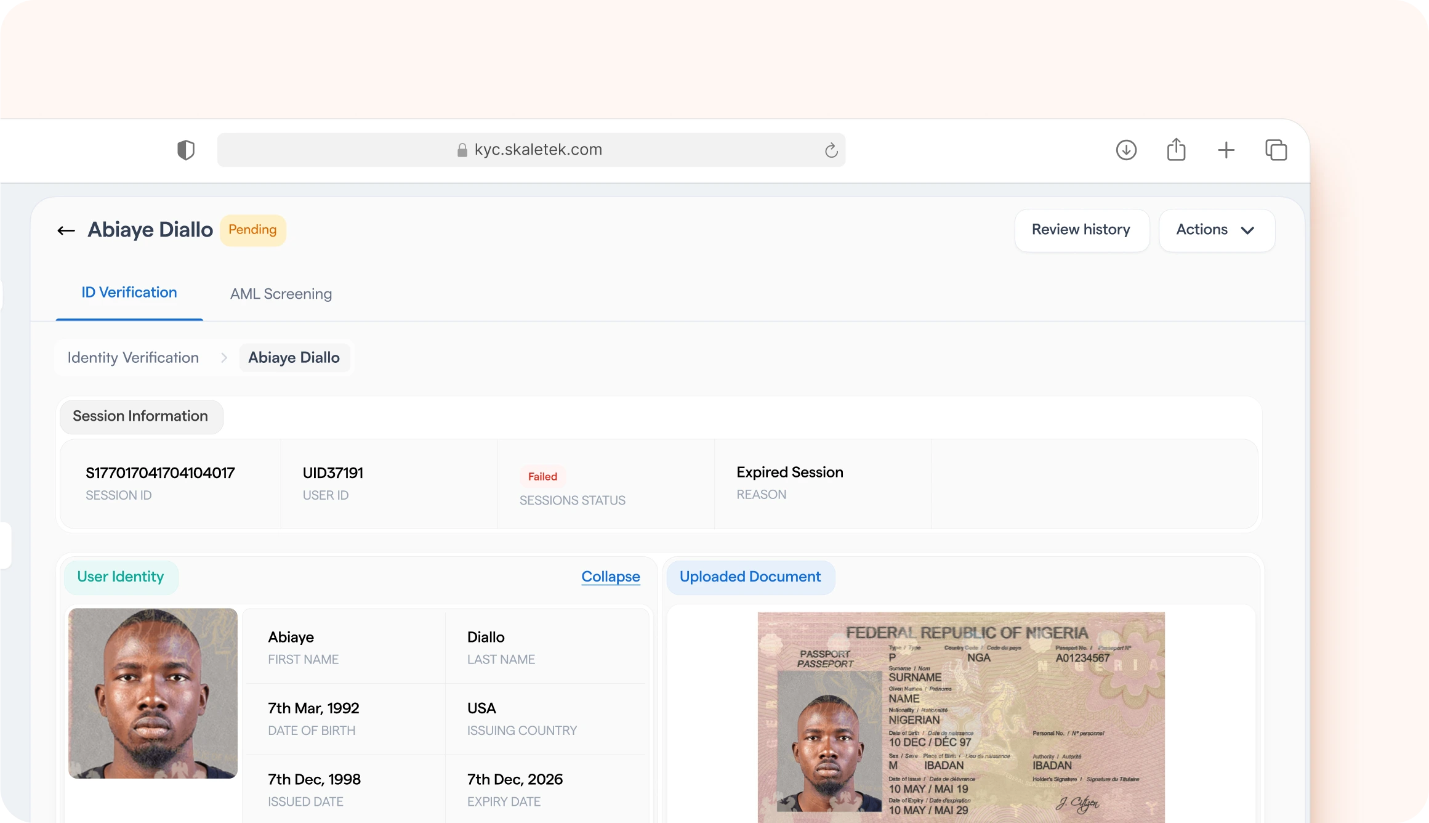Click the Abiaye Diallo page heading
The width and height of the screenshot is (1429, 823).
150,230
